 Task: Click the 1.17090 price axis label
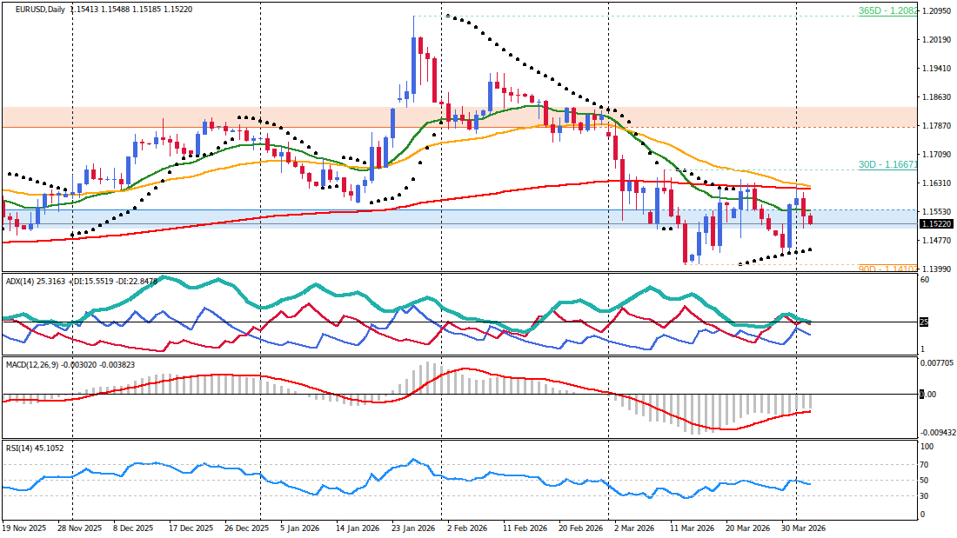[x=937, y=155]
